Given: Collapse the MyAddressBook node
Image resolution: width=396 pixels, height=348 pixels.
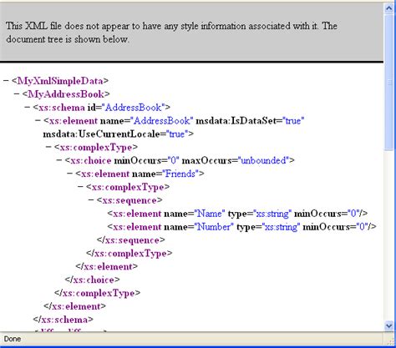Looking at the screenshot, I should 17,94.
